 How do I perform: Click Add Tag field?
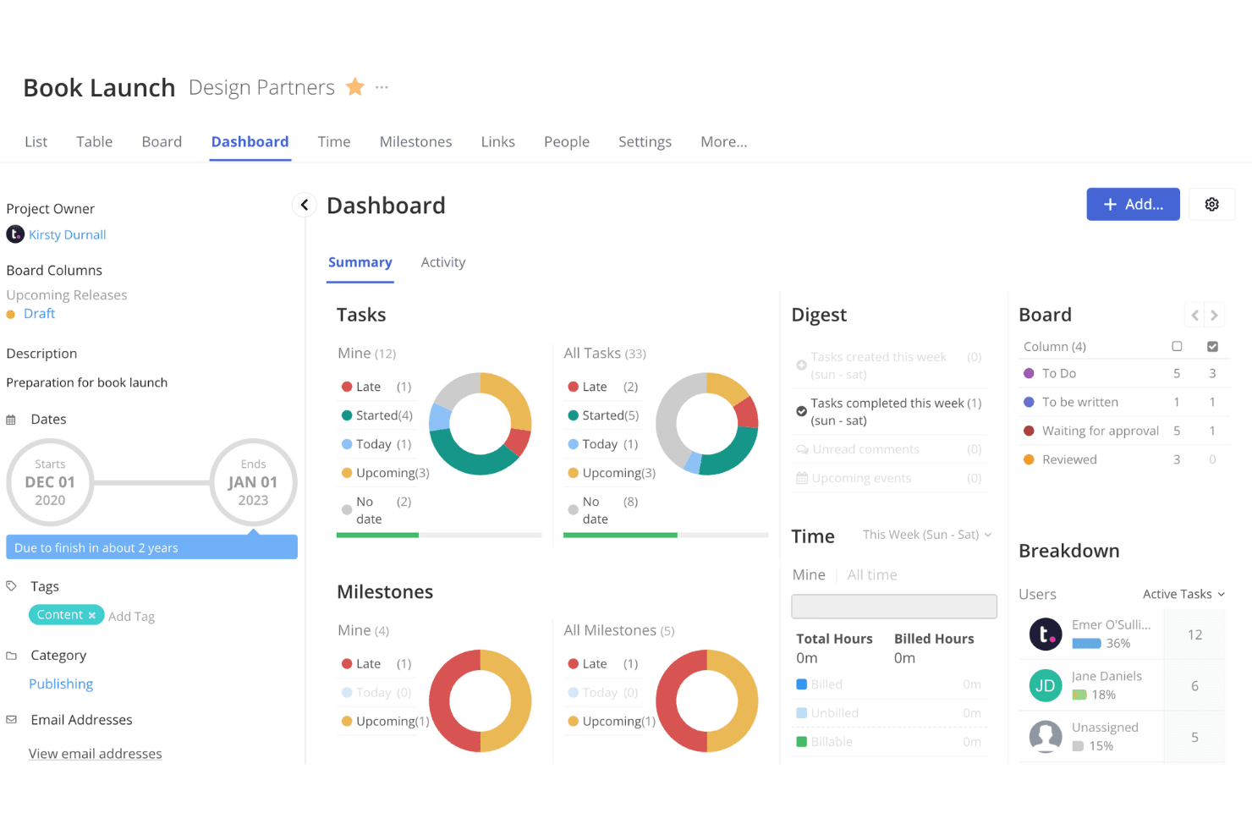click(x=131, y=616)
